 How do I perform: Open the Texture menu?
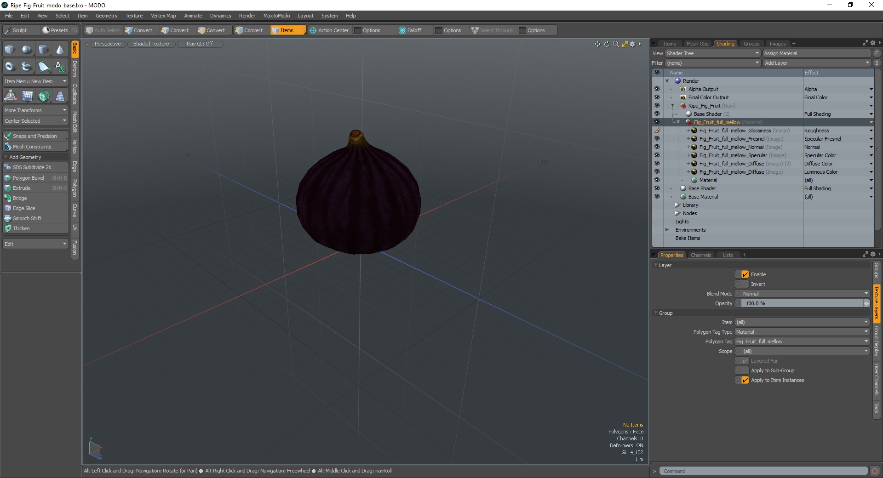[134, 16]
